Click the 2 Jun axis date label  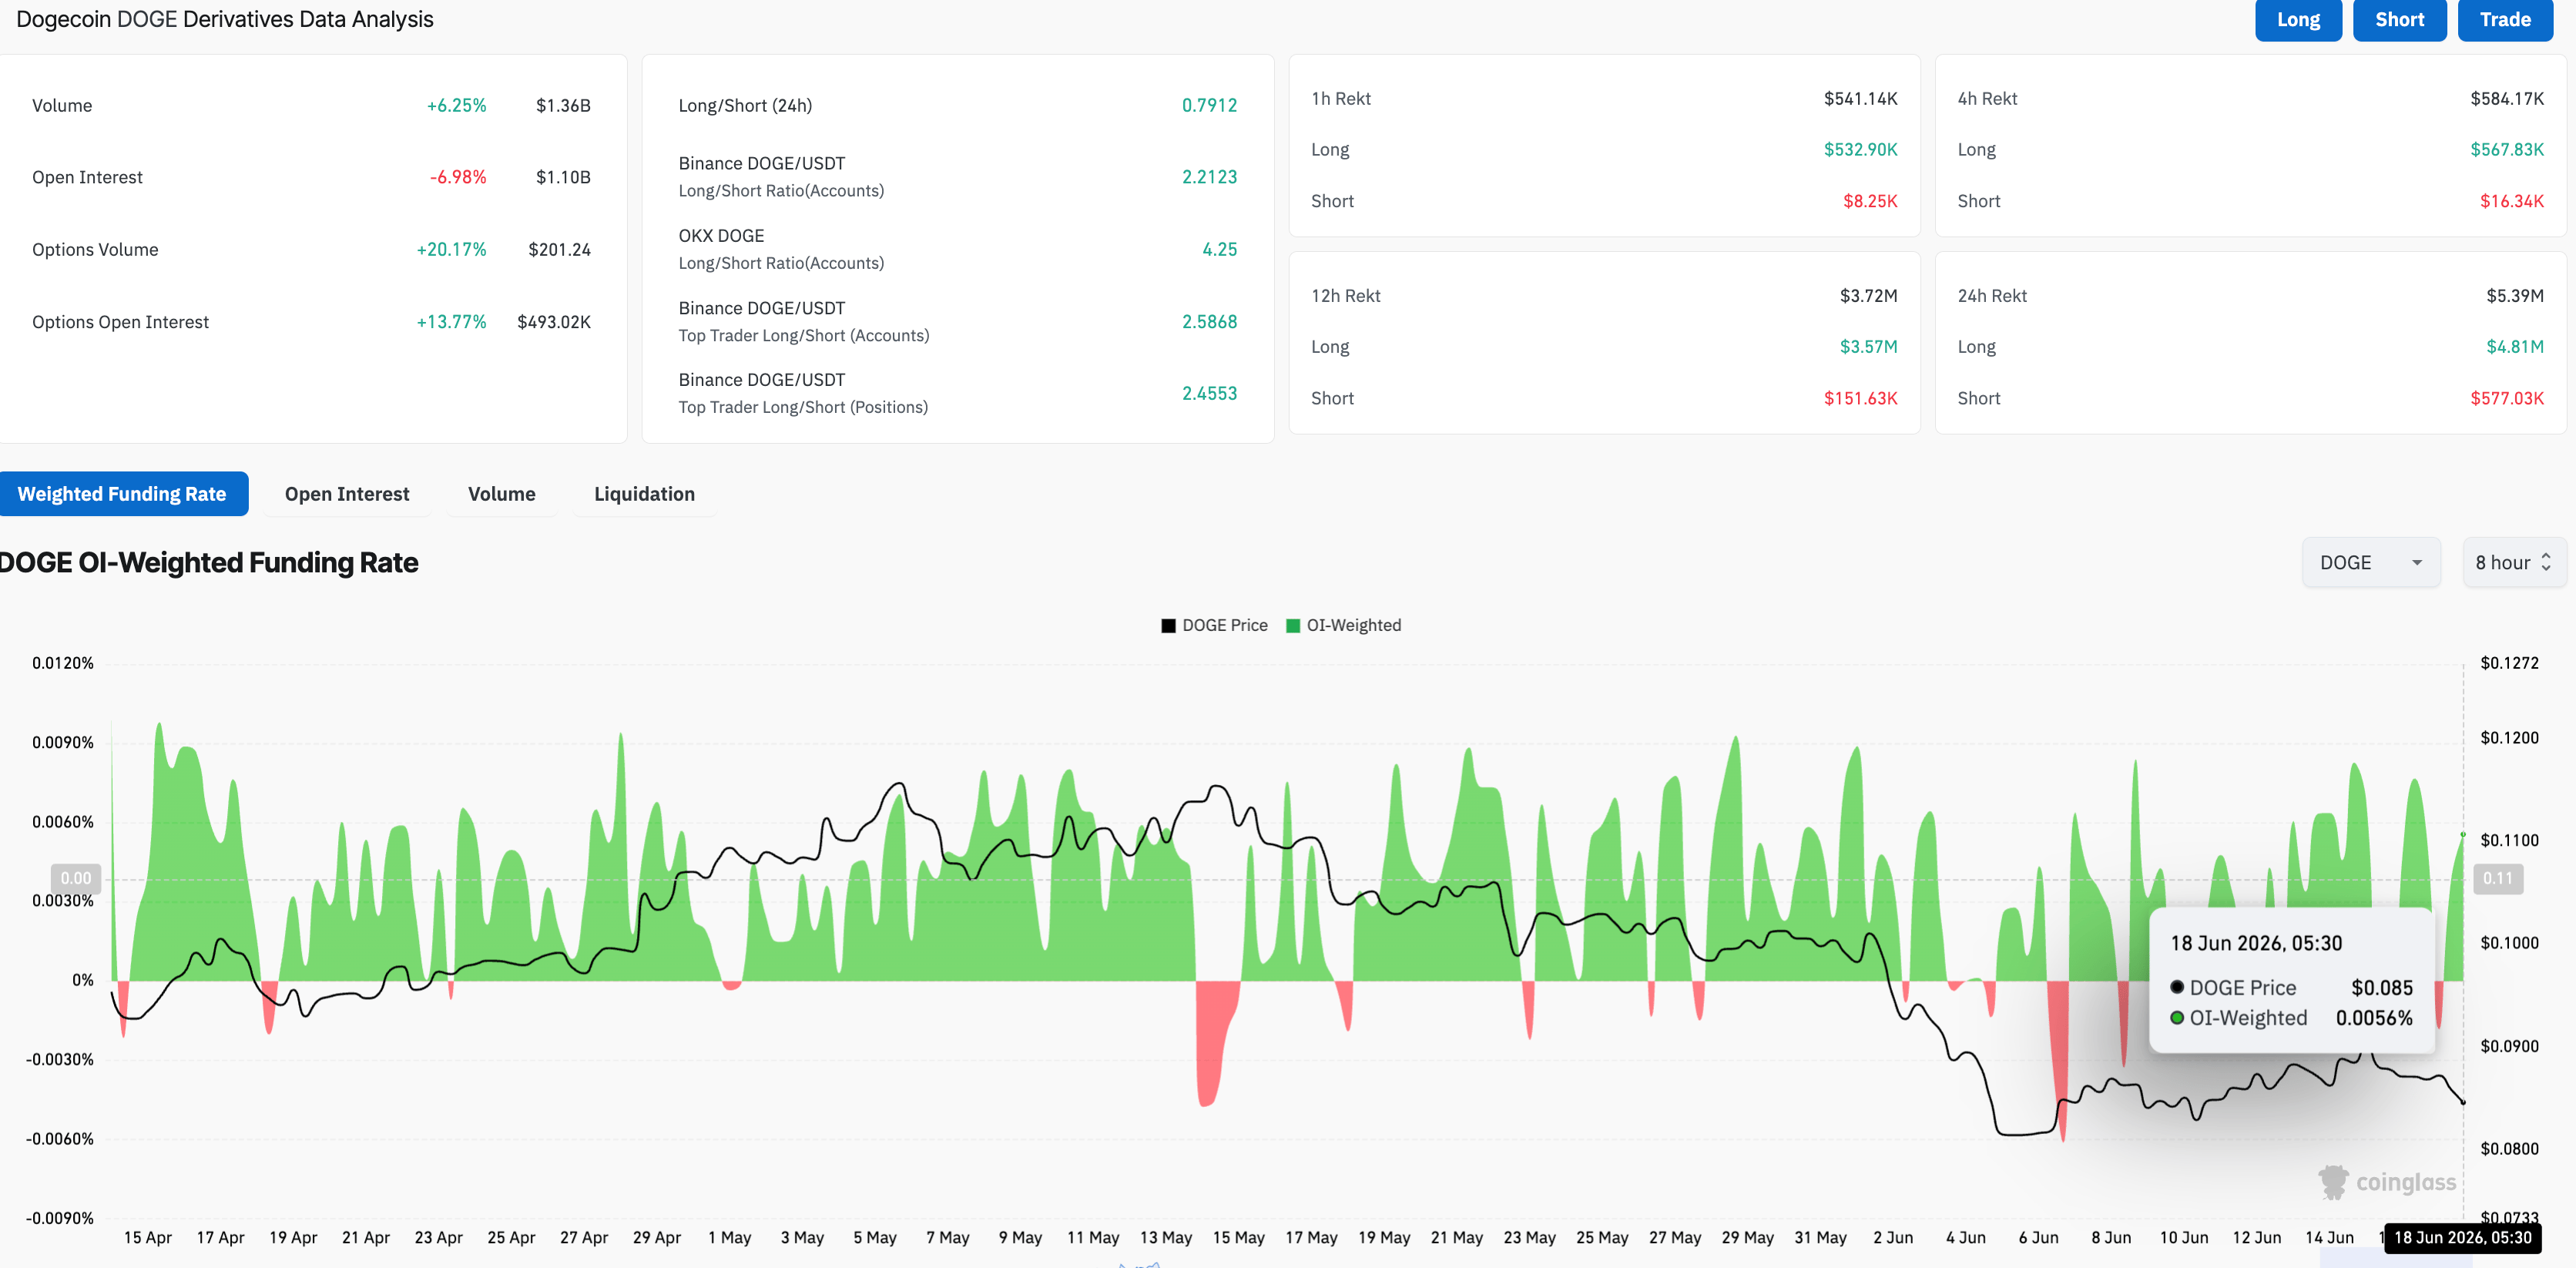pos(1892,1238)
